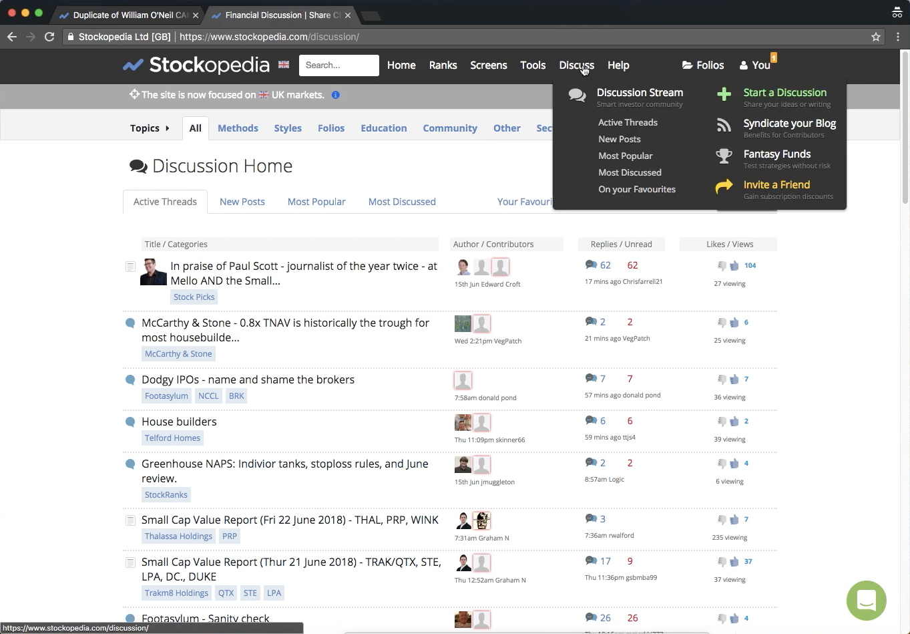
Task: Select On your Favourites in dropdown
Action: [x=637, y=189]
